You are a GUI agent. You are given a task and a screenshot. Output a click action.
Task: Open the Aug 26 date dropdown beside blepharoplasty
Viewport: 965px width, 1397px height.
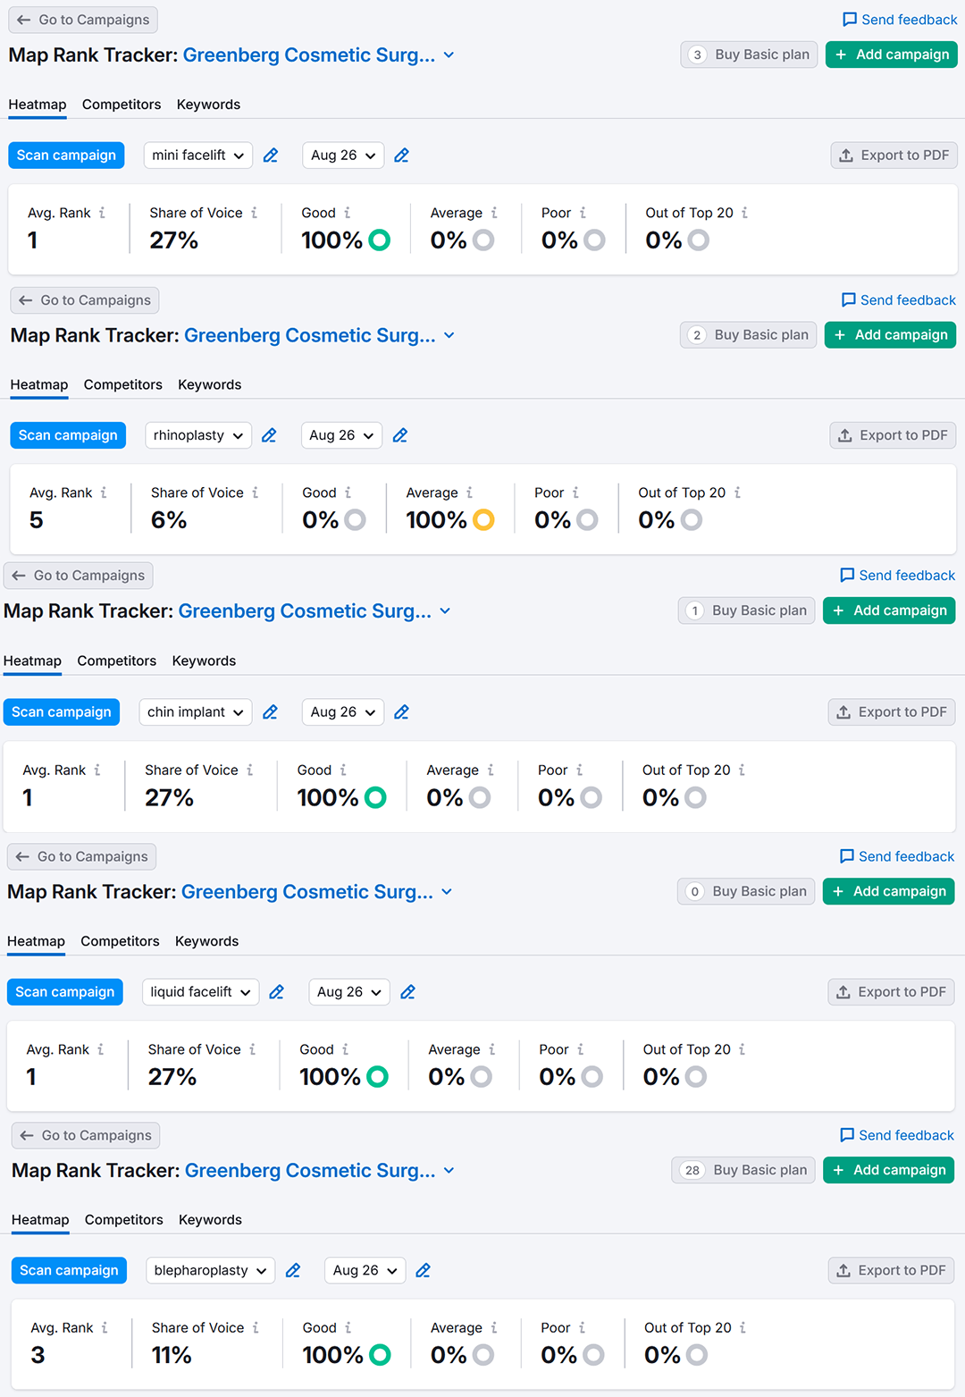coord(365,1270)
